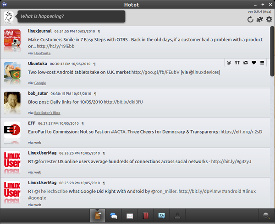Click the 'What is happening?' compose box
Image resolution: width=275 pixels, height=224 pixels.
pos(71,16)
